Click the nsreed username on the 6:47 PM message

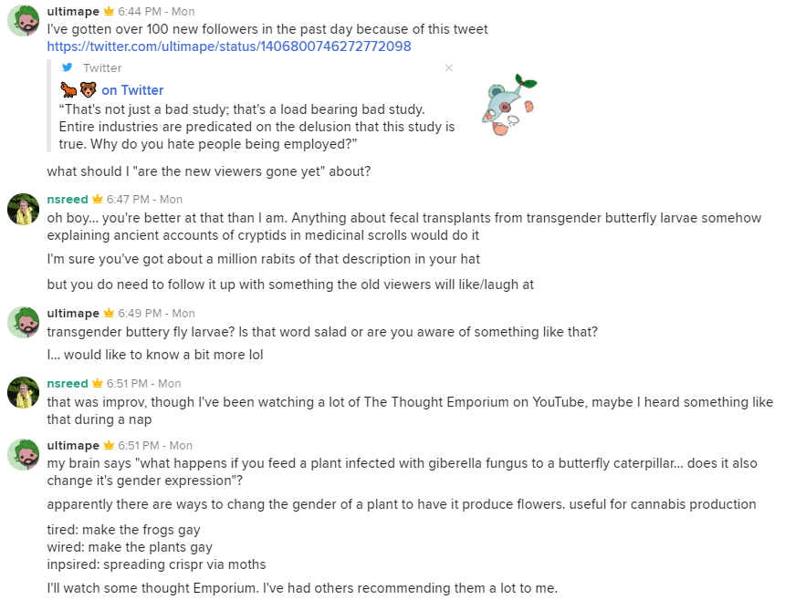click(x=68, y=200)
